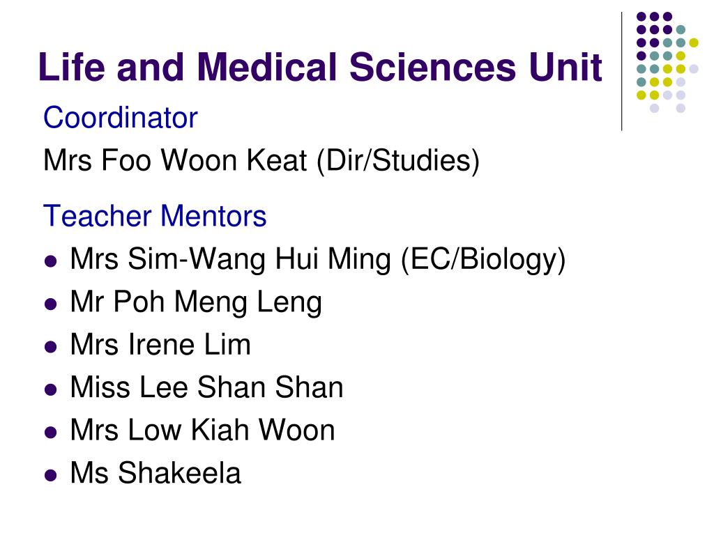Click the vertical divider line beside the dots
This screenshot has height=535, width=714.
point(621,72)
